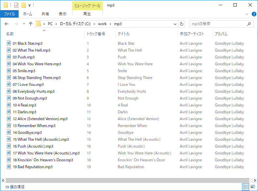Select file 15 What The Hell (Acoustic).mp3
The height and width of the screenshot is (191, 258).
point(41,139)
